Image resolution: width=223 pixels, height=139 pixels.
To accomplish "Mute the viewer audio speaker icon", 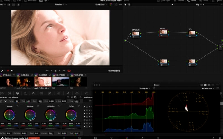I will [x=12, y=71].
